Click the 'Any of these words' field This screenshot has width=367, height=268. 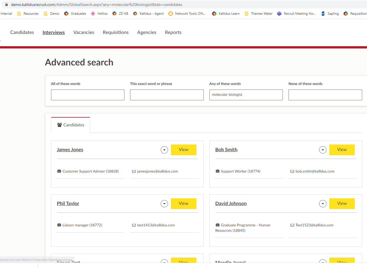click(246, 95)
